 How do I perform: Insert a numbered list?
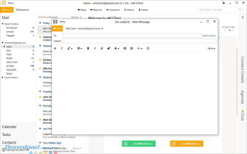point(131,48)
